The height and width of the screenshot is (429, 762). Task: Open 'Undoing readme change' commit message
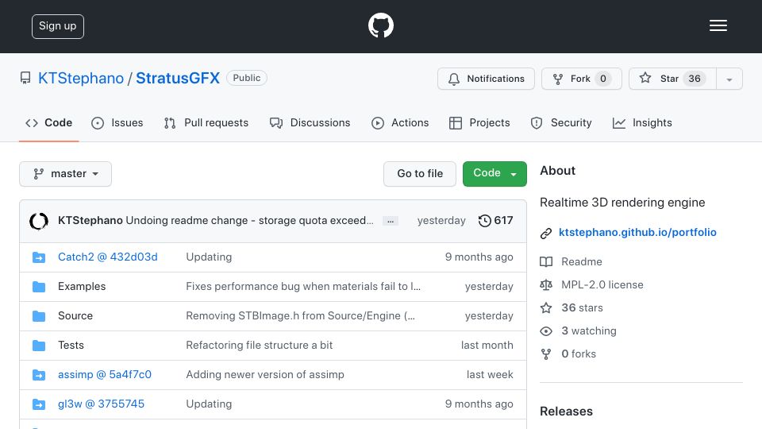click(250, 220)
